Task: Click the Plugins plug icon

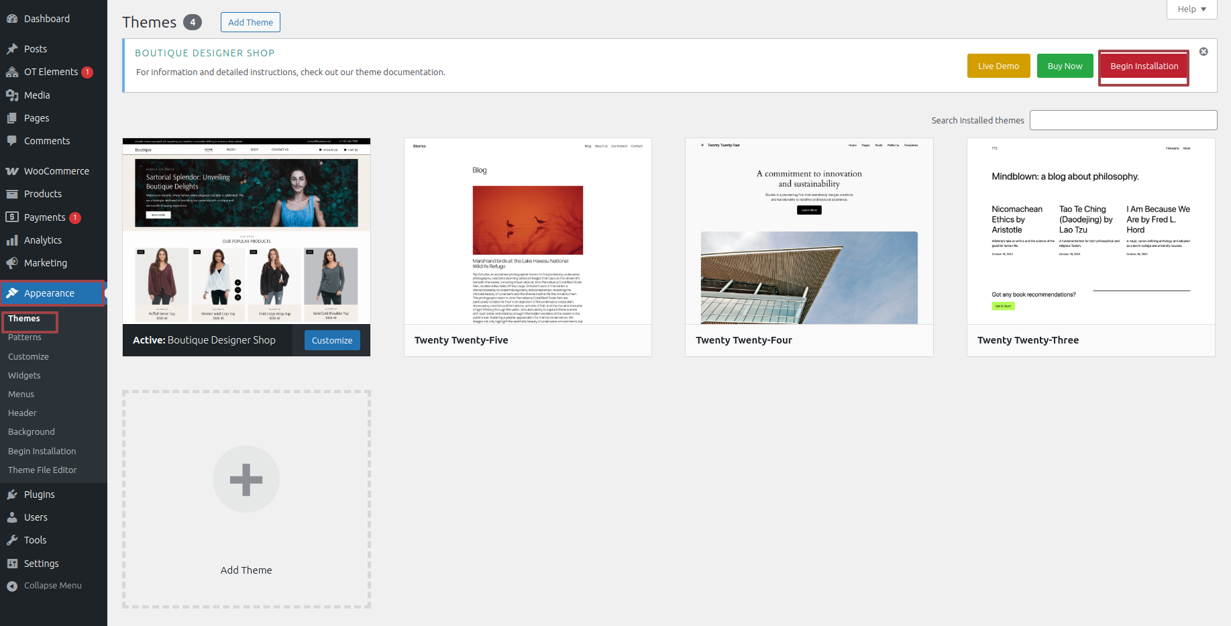Action: (x=12, y=494)
